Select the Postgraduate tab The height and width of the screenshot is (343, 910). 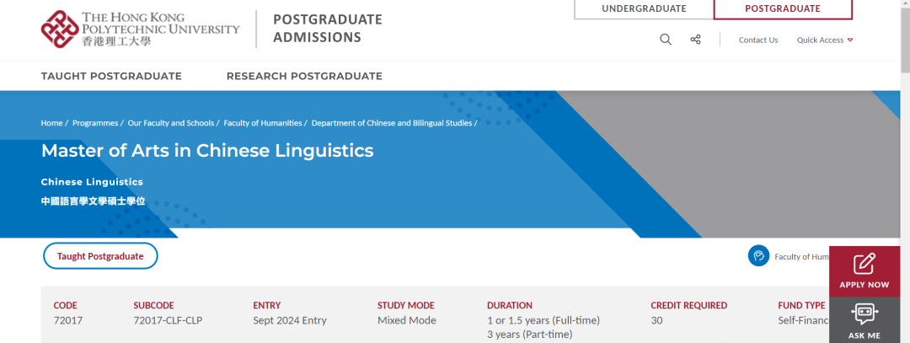click(783, 9)
